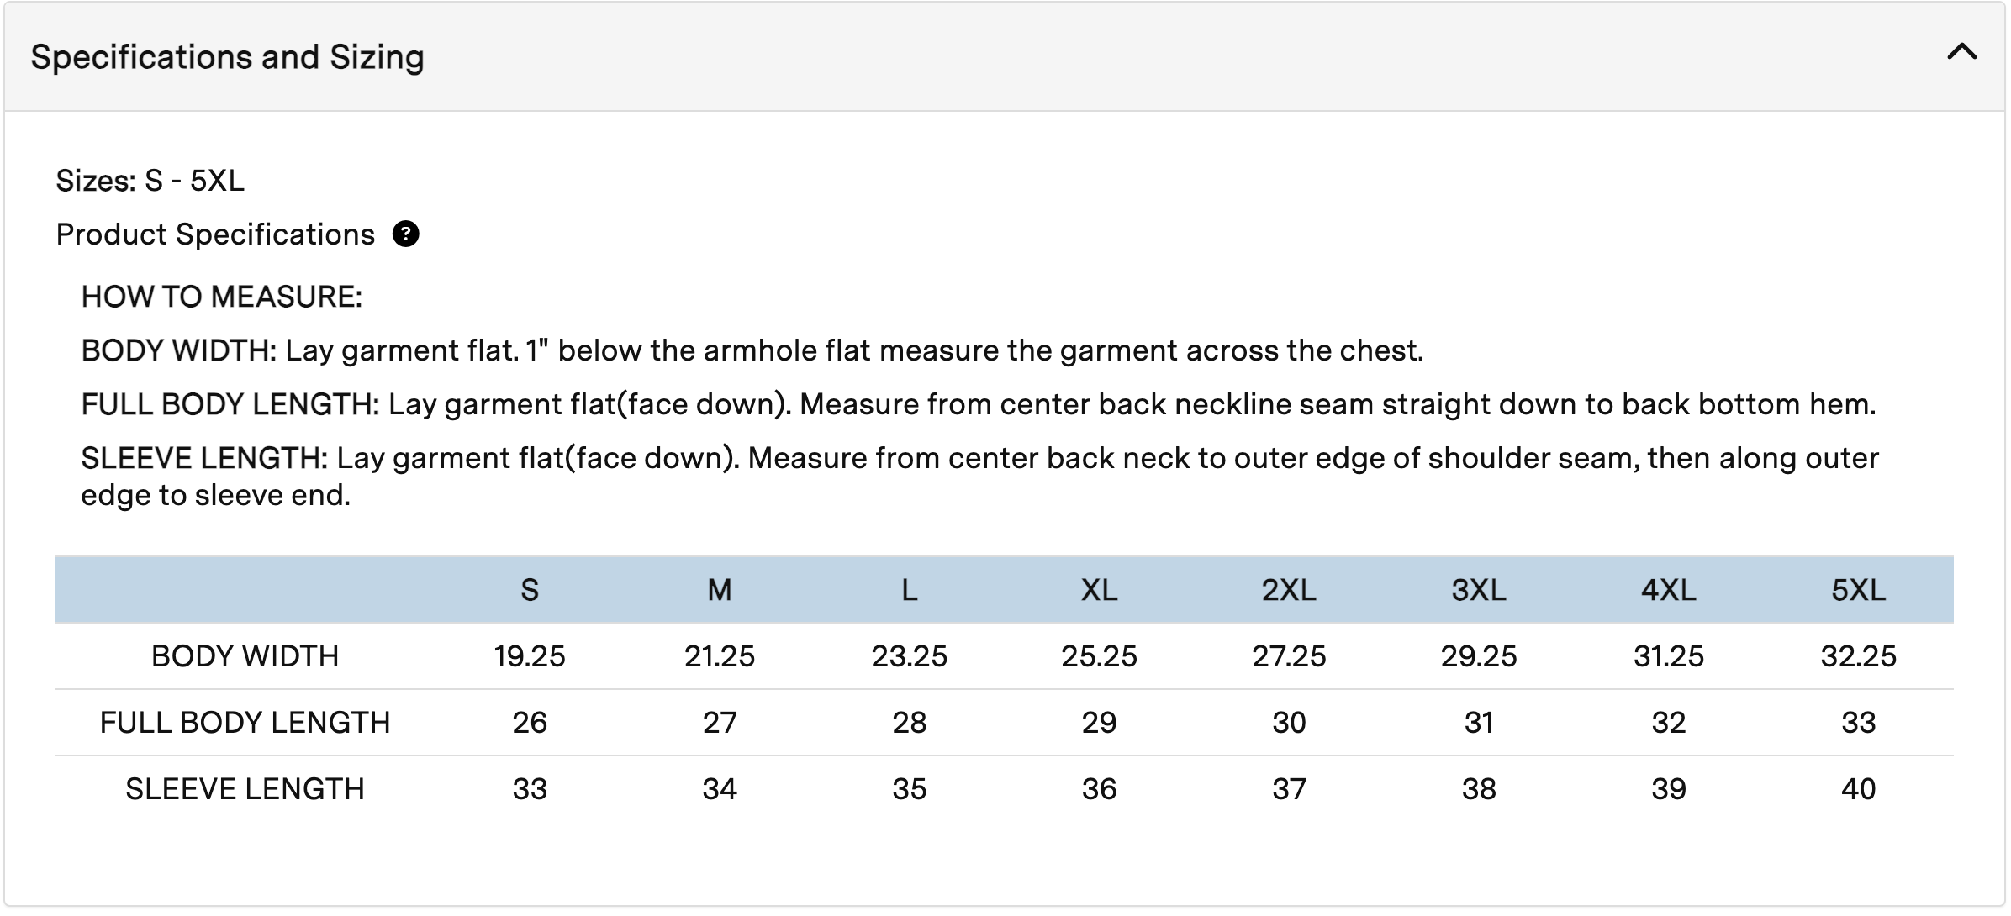2011x916 pixels.
Task: Click the Specifications and Sizing header title
Action: click(x=227, y=57)
